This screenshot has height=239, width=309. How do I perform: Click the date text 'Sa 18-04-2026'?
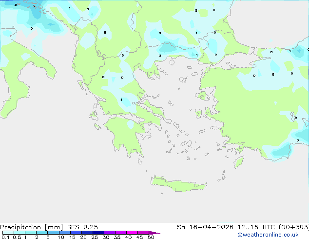coord(205,227)
